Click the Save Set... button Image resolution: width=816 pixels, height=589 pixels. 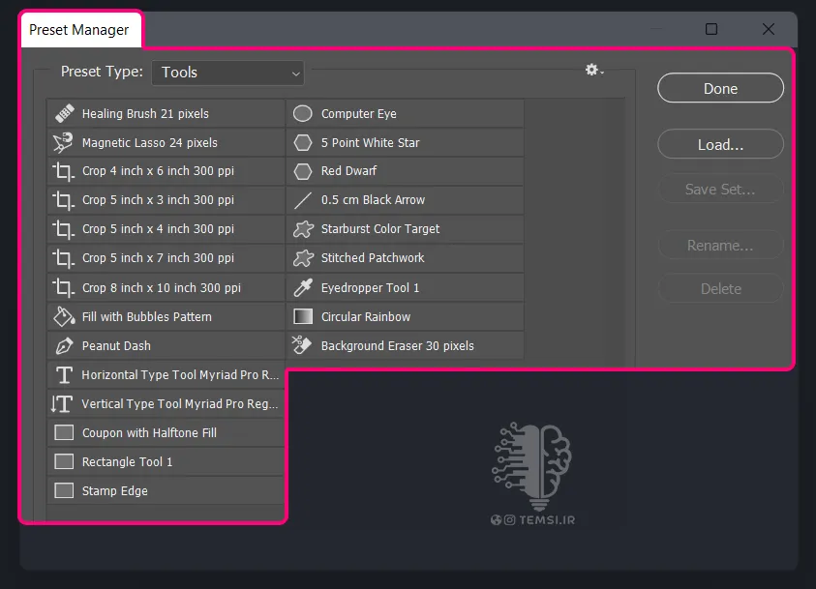click(720, 190)
